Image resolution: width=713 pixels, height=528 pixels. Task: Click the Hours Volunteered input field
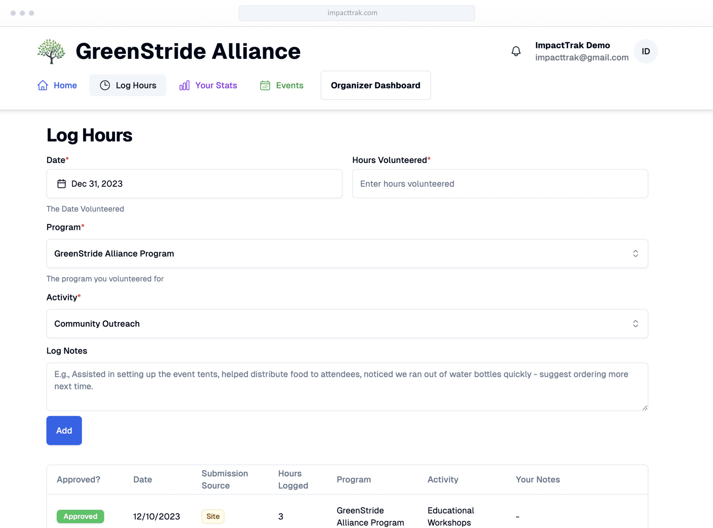[500, 183]
